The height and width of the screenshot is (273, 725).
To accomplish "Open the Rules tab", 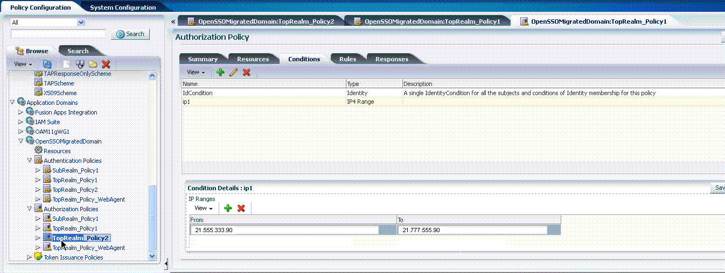I will [347, 59].
